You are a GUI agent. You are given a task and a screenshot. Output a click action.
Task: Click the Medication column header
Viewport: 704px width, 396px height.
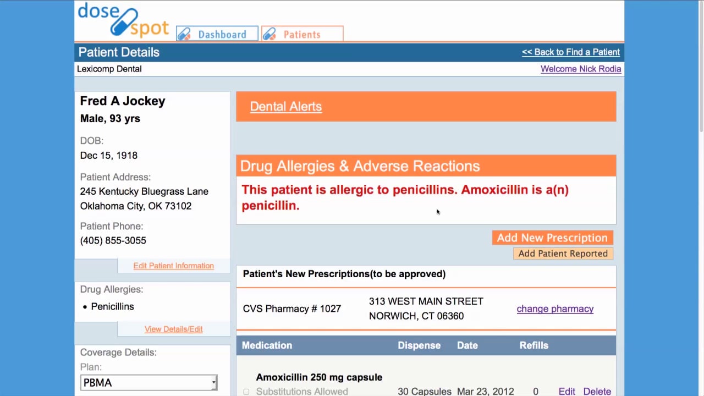pos(267,345)
